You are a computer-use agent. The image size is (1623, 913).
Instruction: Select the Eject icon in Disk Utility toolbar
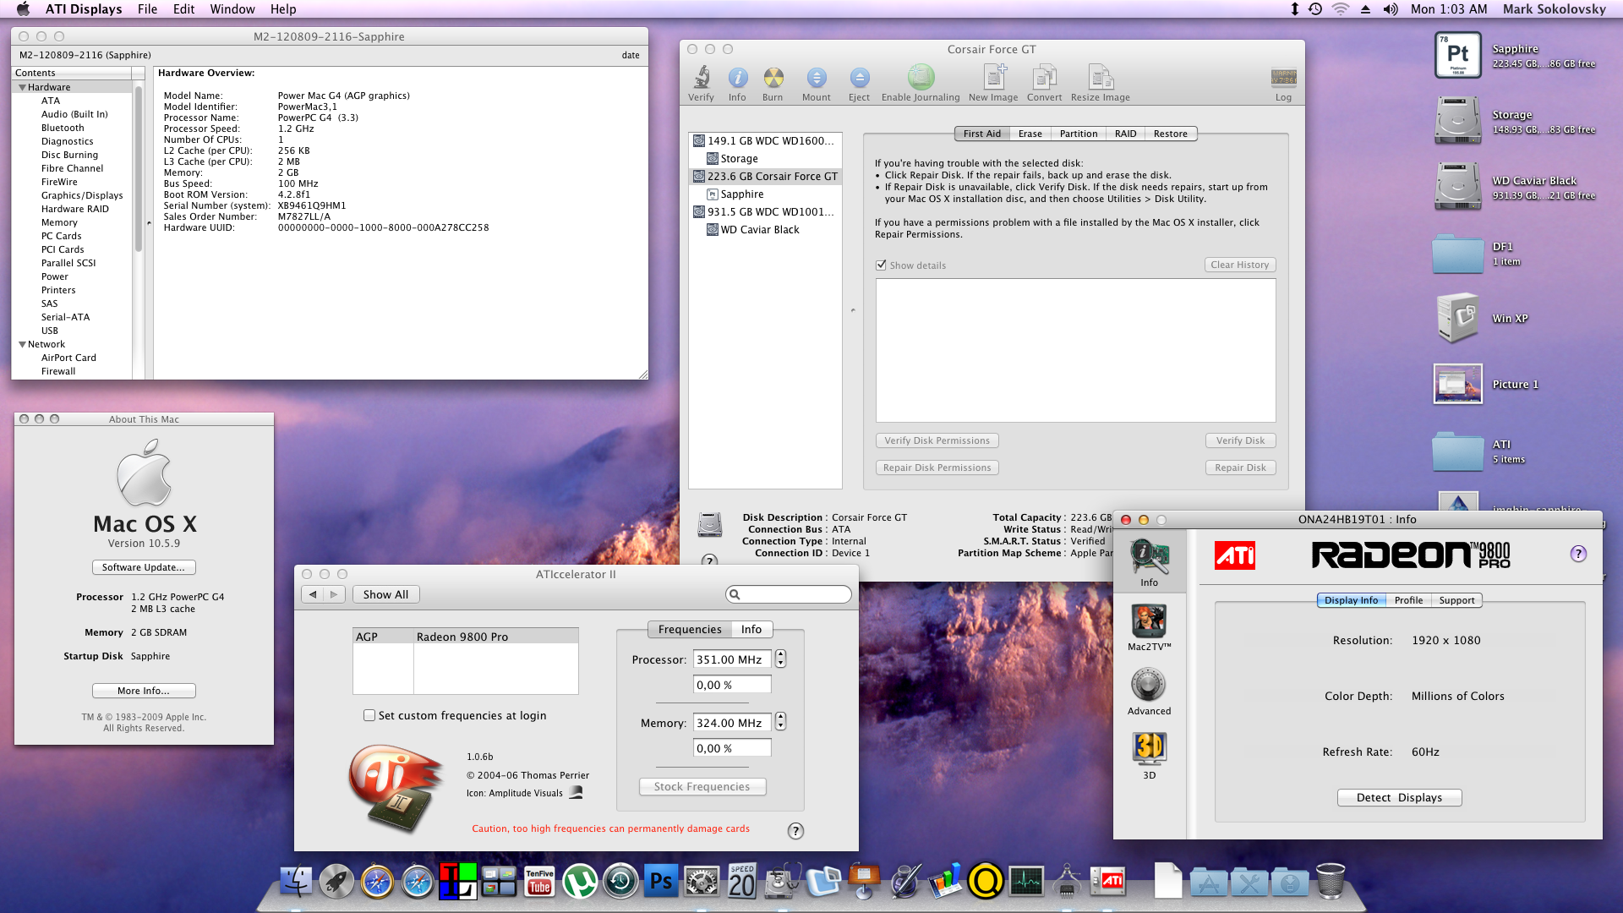coord(858,80)
